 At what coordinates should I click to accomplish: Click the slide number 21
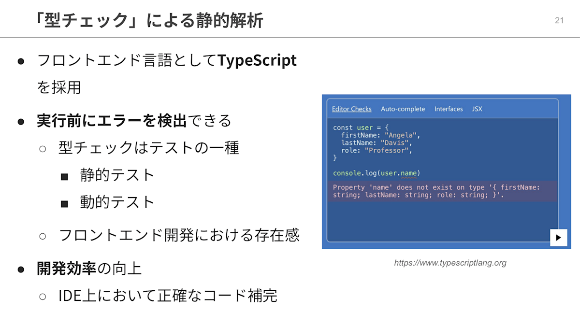point(559,20)
